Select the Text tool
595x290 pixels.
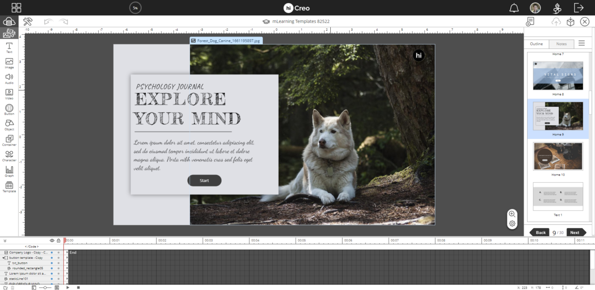click(x=9, y=48)
